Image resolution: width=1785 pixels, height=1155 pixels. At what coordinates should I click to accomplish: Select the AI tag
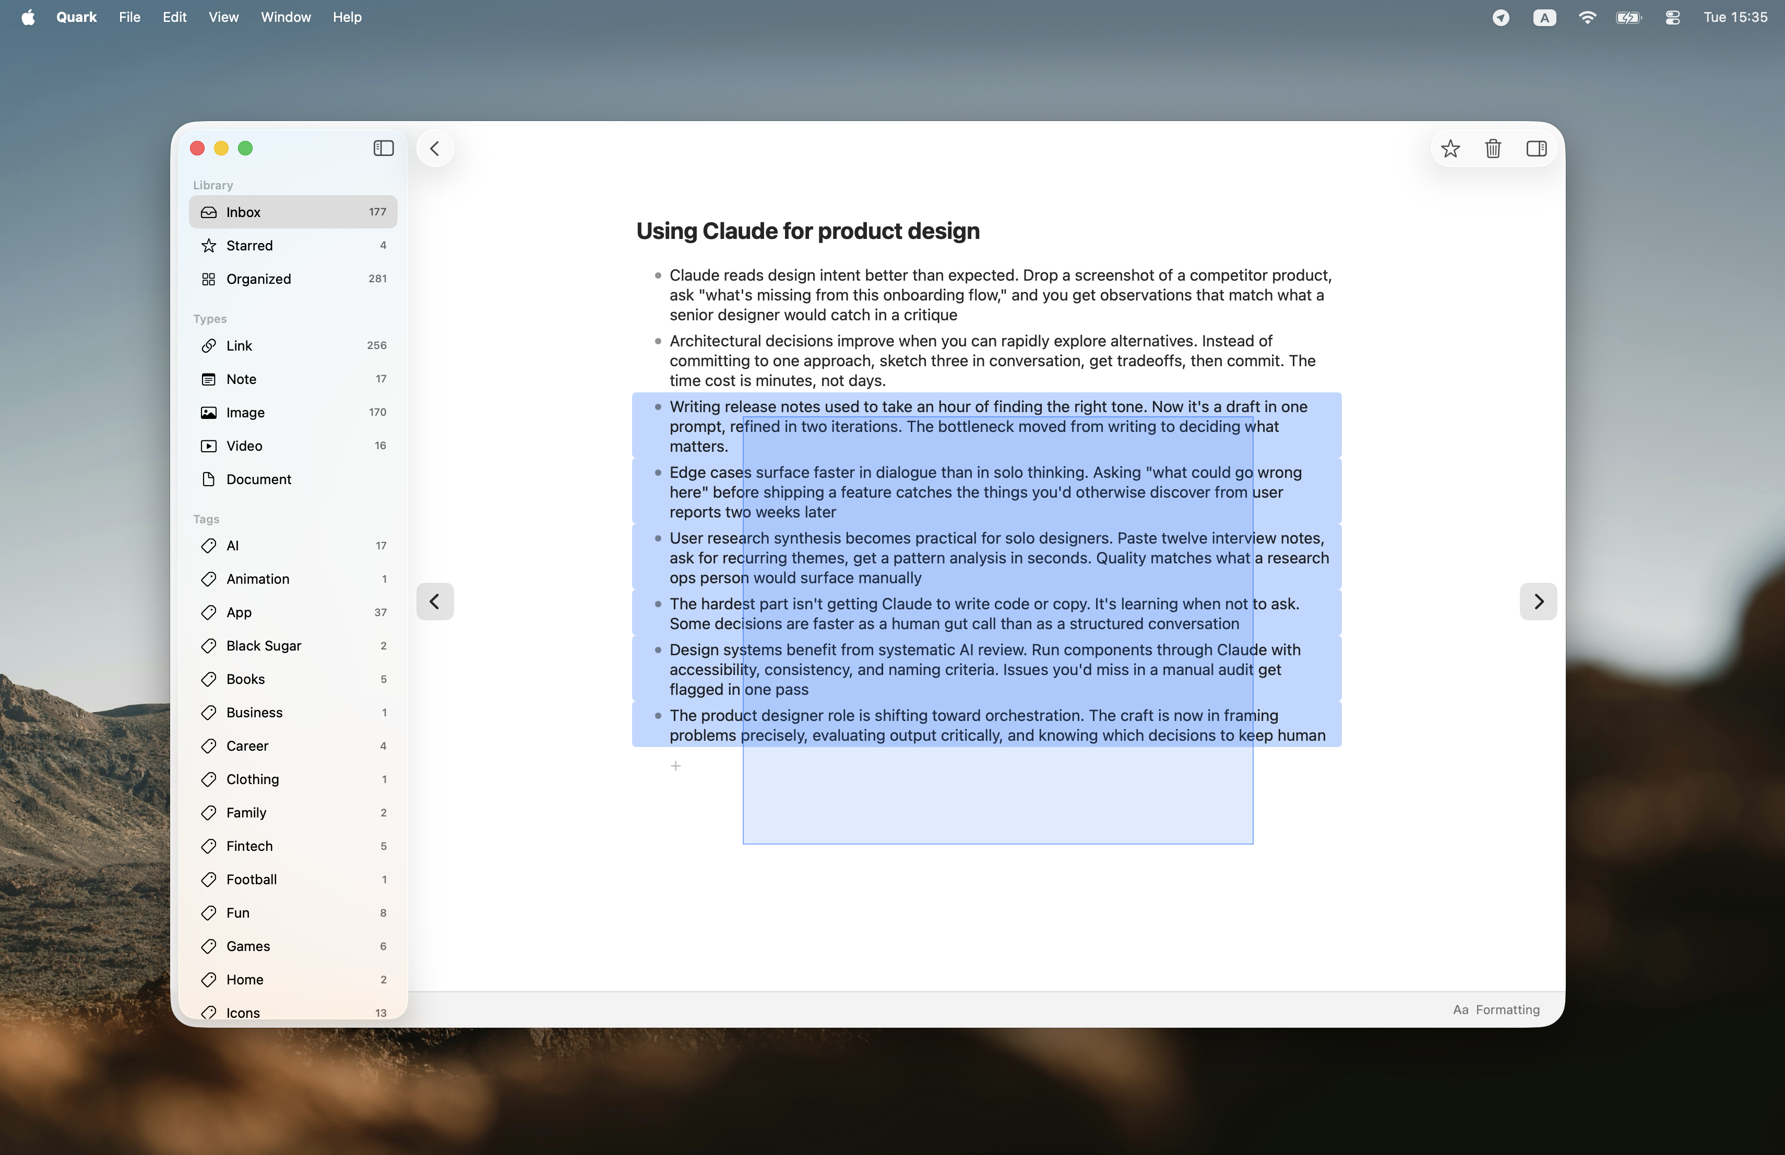tap(293, 546)
